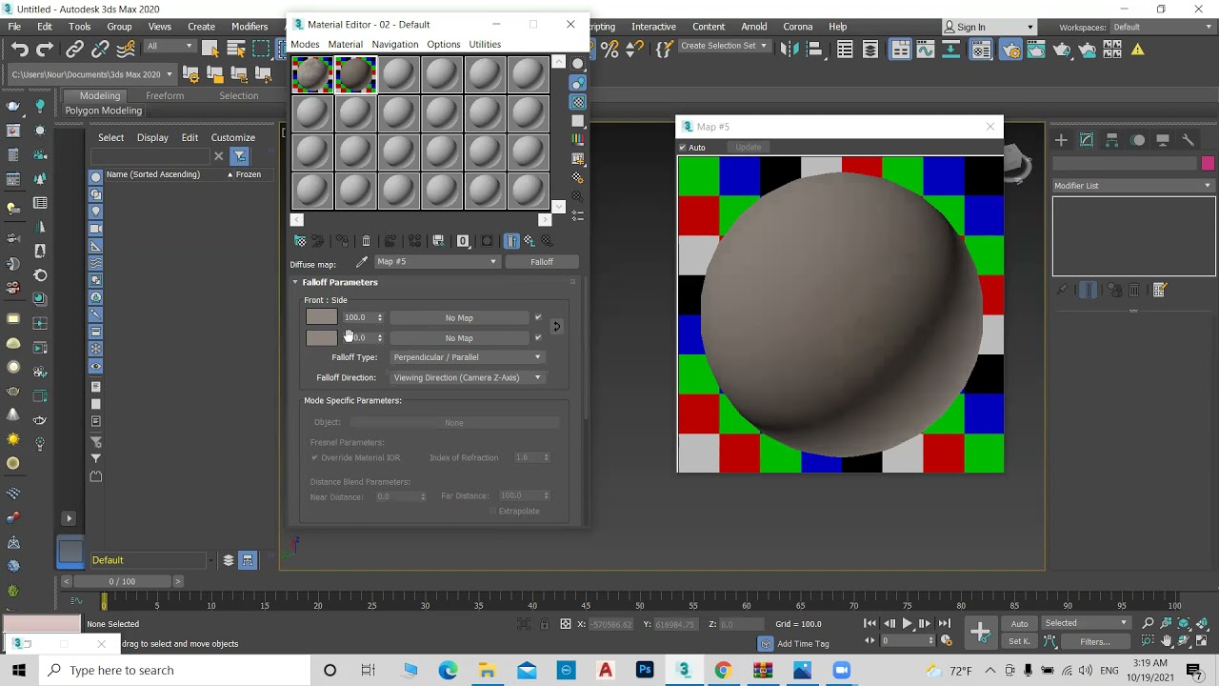Viewport: 1219px width, 686px height.
Task: Open the Select by Name dialog
Action: tap(236, 50)
